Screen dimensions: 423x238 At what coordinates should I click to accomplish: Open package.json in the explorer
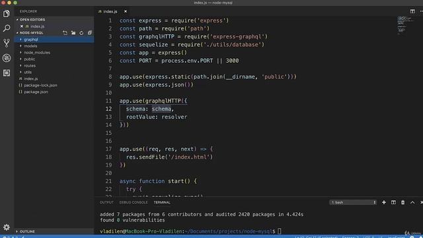pyautogui.click(x=54, y=92)
